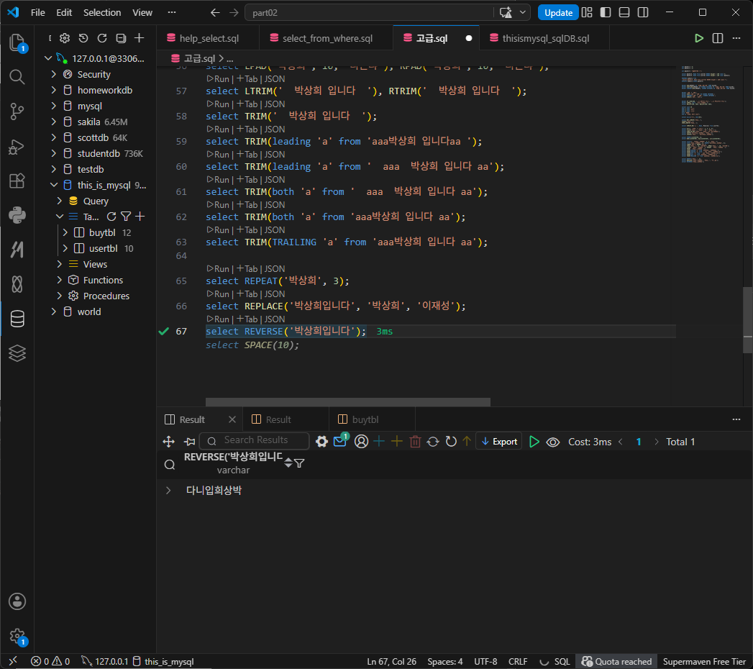Click the database panel settings gear
Image resolution: width=753 pixels, height=669 pixels.
tap(65, 38)
